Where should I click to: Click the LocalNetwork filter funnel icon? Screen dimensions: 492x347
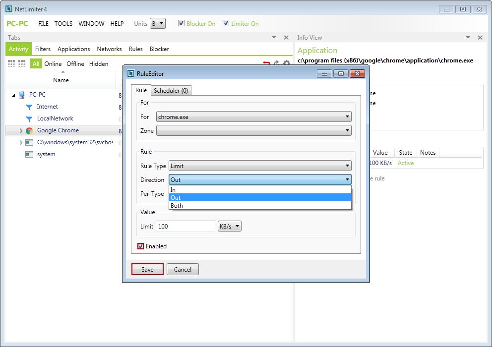pos(29,119)
